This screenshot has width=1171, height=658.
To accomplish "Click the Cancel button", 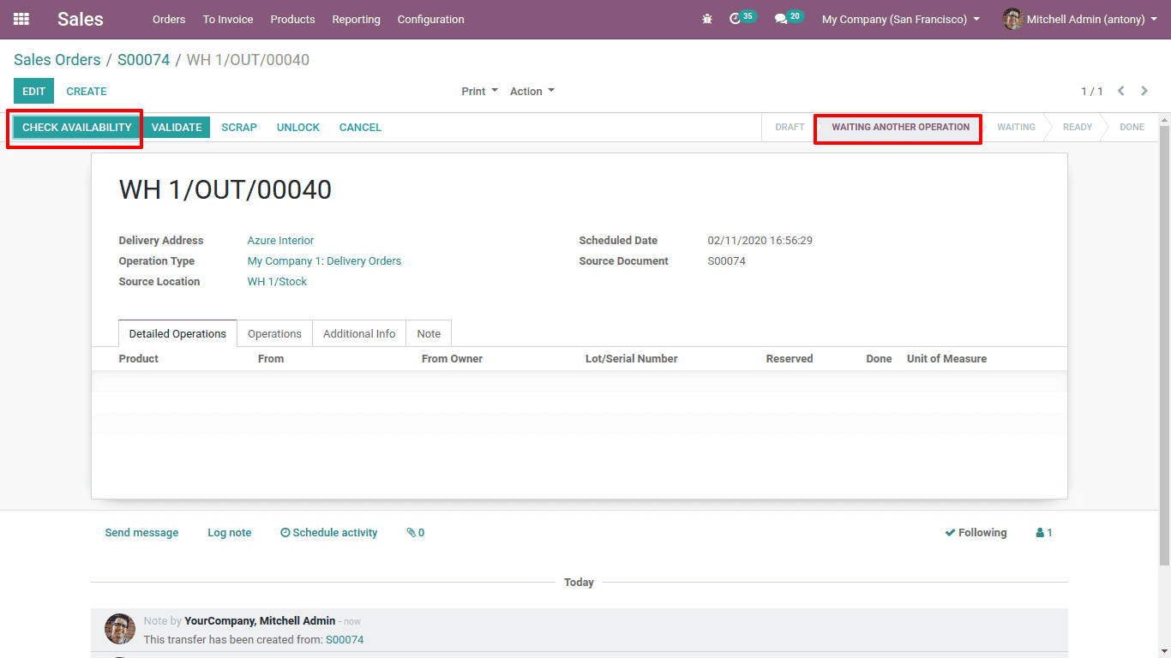I will coord(360,127).
